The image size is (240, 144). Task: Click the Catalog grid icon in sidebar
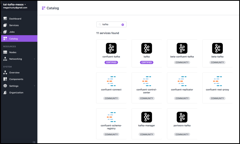5,38
